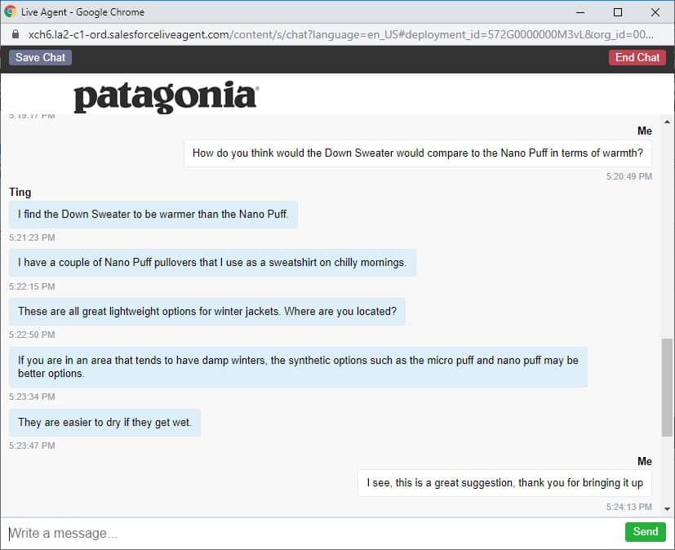Click the 'Me' label above last message
The width and height of the screenshot is (675, 550).
645,461
